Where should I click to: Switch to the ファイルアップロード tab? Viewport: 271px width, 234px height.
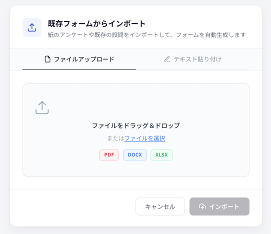(79, 59)
